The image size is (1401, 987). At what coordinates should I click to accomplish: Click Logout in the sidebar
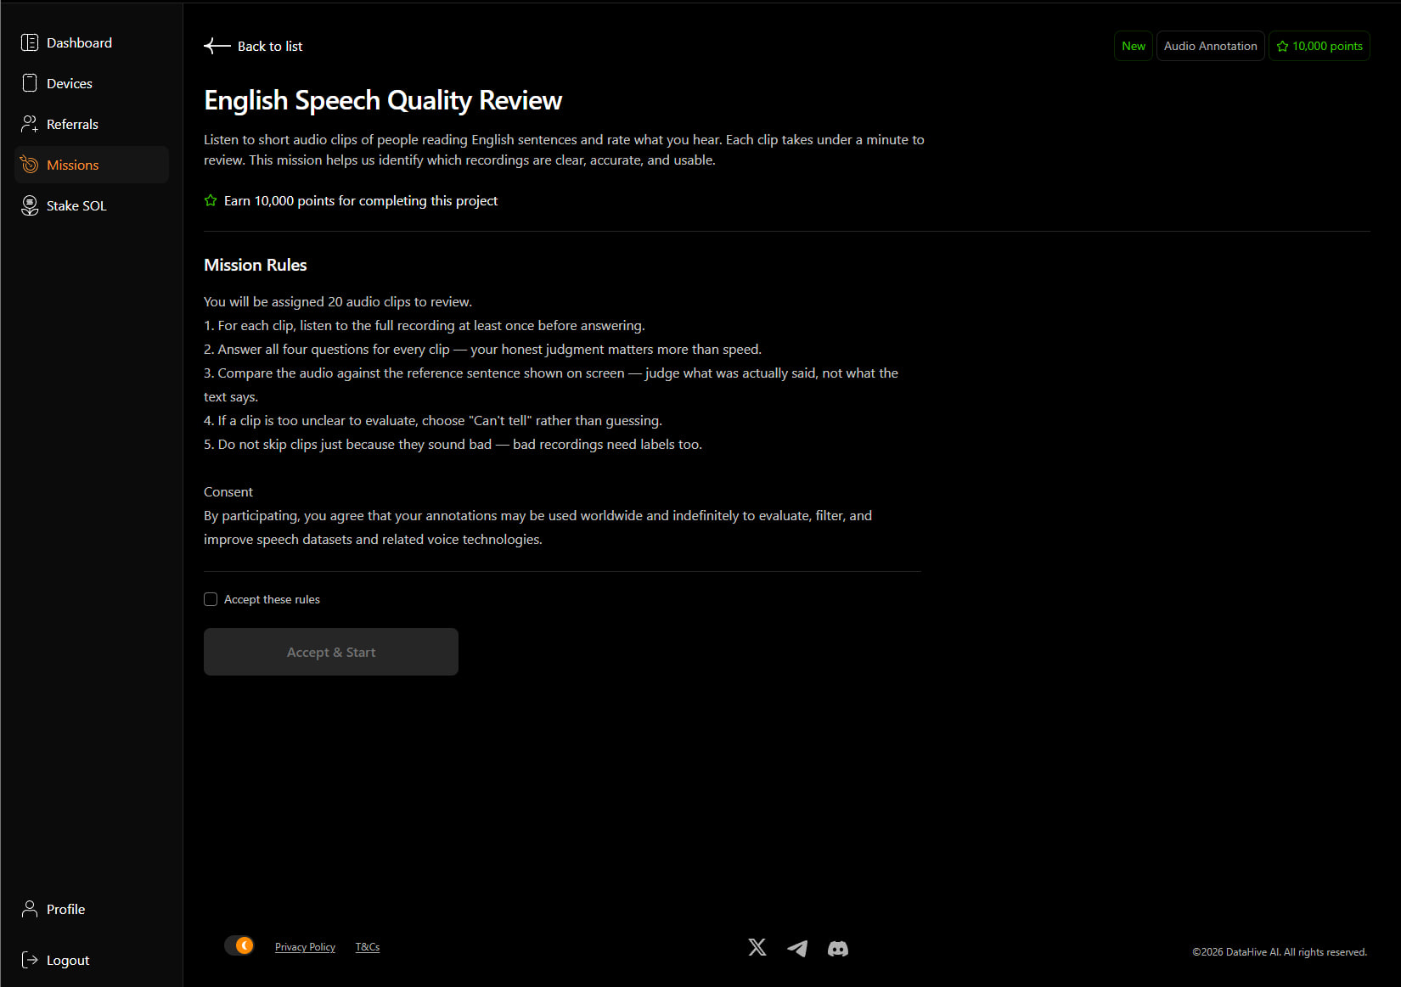click(92, 960)
